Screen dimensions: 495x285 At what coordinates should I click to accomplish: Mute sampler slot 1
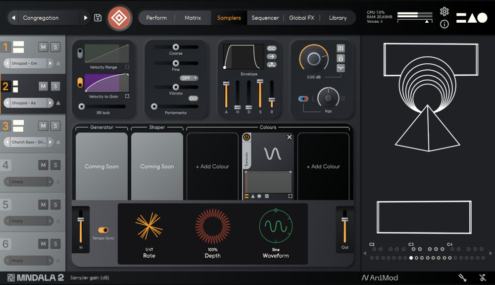tap(44, 47)
